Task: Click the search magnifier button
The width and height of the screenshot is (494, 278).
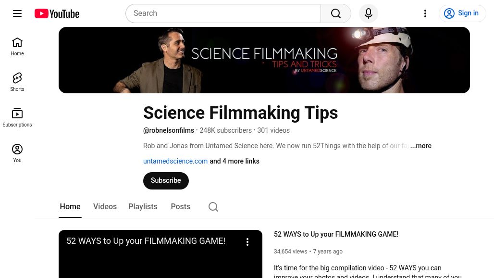Action: [x=335, y=13]
